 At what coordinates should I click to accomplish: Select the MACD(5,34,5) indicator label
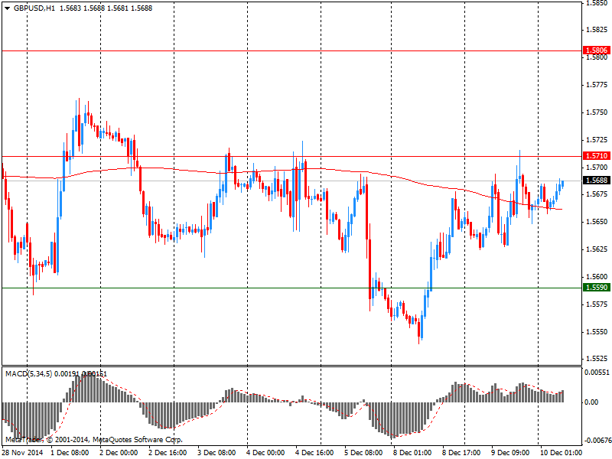28,374
